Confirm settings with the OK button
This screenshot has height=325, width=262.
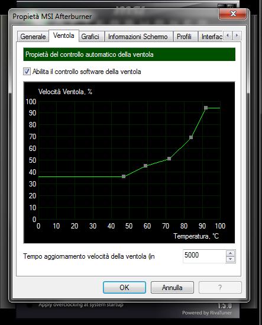pyautogui.click(x=124, y=287)
